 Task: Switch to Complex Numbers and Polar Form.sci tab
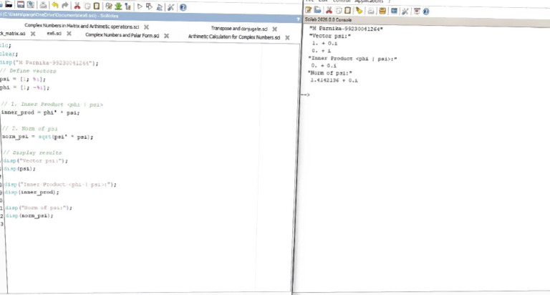coord(122,35)
